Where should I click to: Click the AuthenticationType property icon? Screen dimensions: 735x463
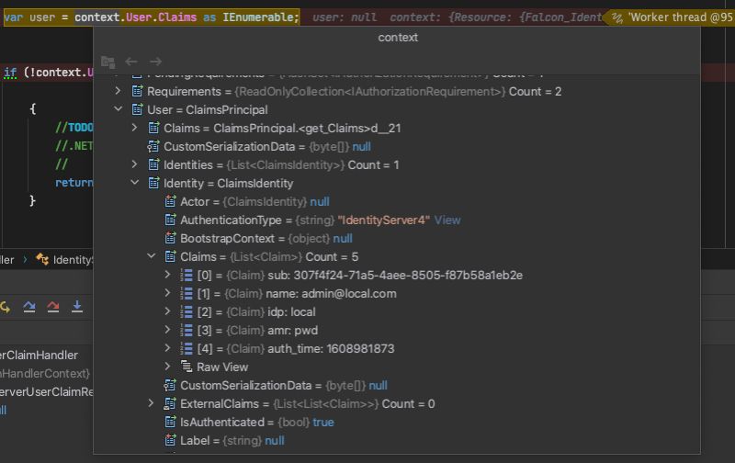pyautogui.click(x=170, y=220)
